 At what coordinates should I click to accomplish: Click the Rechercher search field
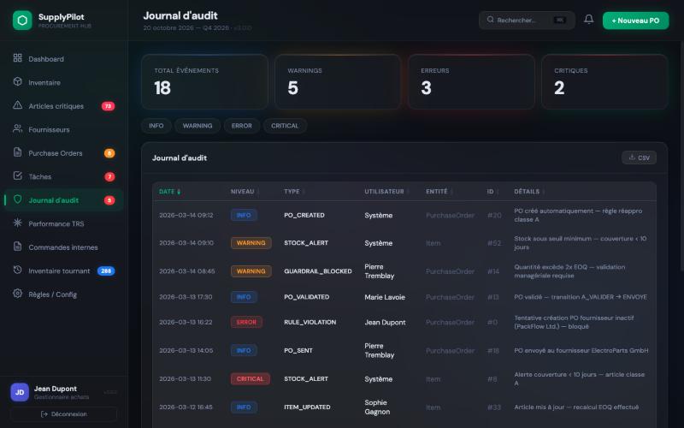[x=527, y=20]
